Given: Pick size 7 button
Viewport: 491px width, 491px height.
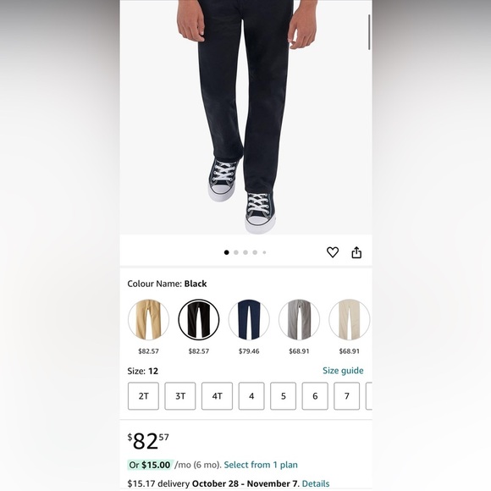Looking at the screenshot, I should point(346,396).
